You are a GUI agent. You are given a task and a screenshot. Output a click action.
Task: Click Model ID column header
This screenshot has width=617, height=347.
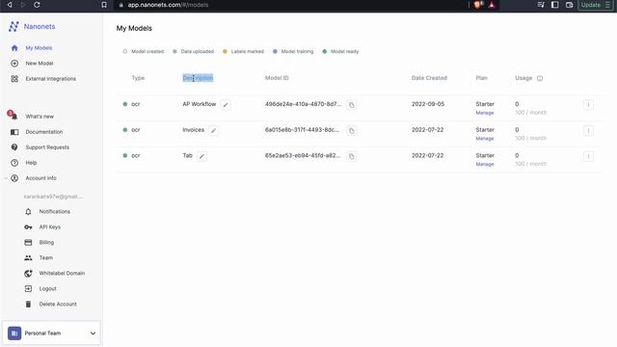(277, 78)
